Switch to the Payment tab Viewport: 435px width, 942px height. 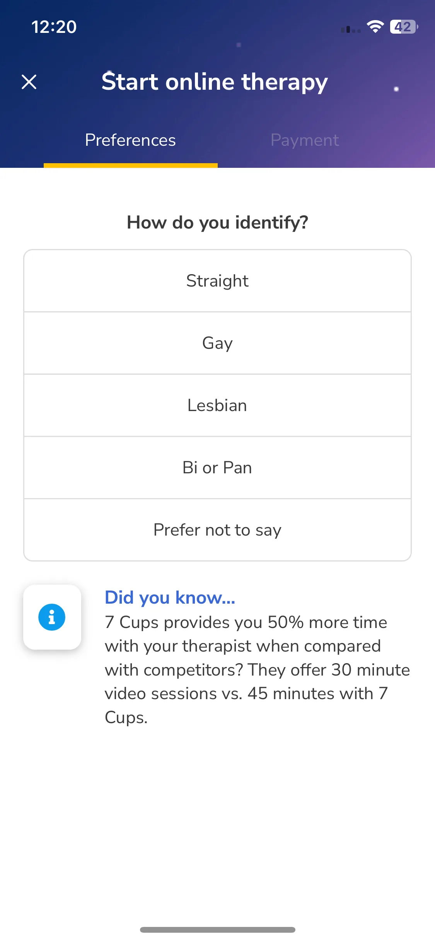click(305, 140)
